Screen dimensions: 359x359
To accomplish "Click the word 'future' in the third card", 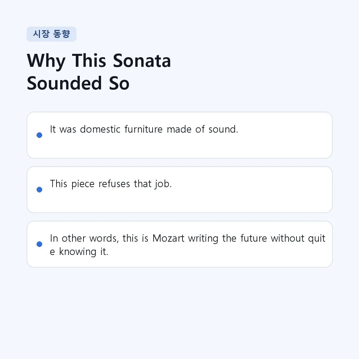I will click(254, 238).
